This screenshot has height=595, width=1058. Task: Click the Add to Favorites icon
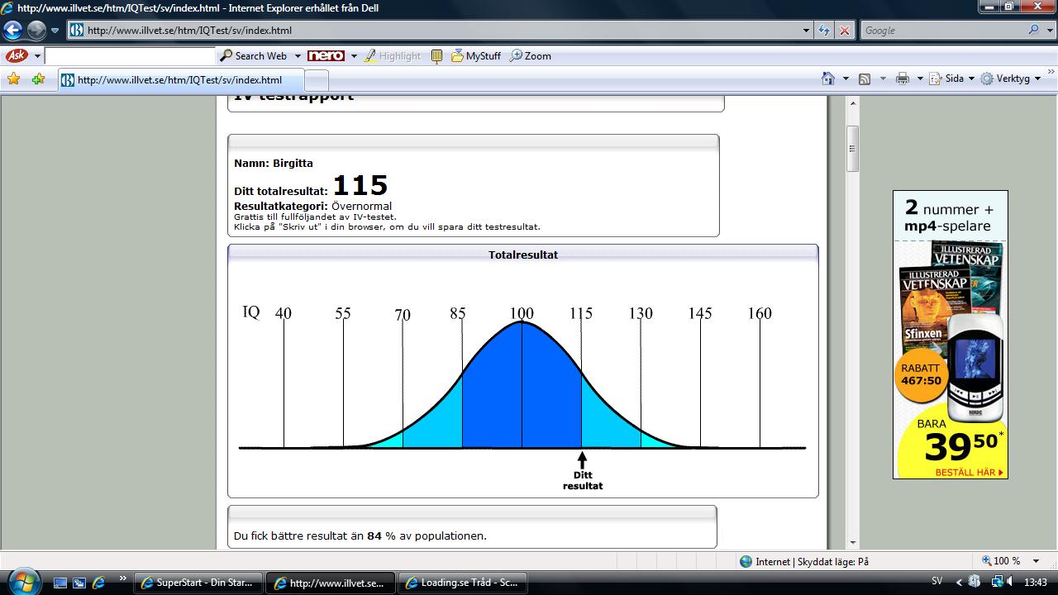(38, 79)
